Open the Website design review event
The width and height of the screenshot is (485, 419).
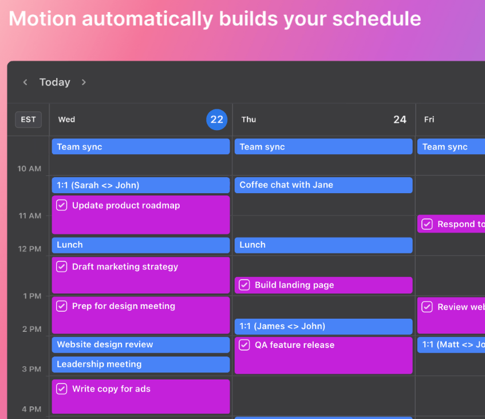tap(140, 344)
